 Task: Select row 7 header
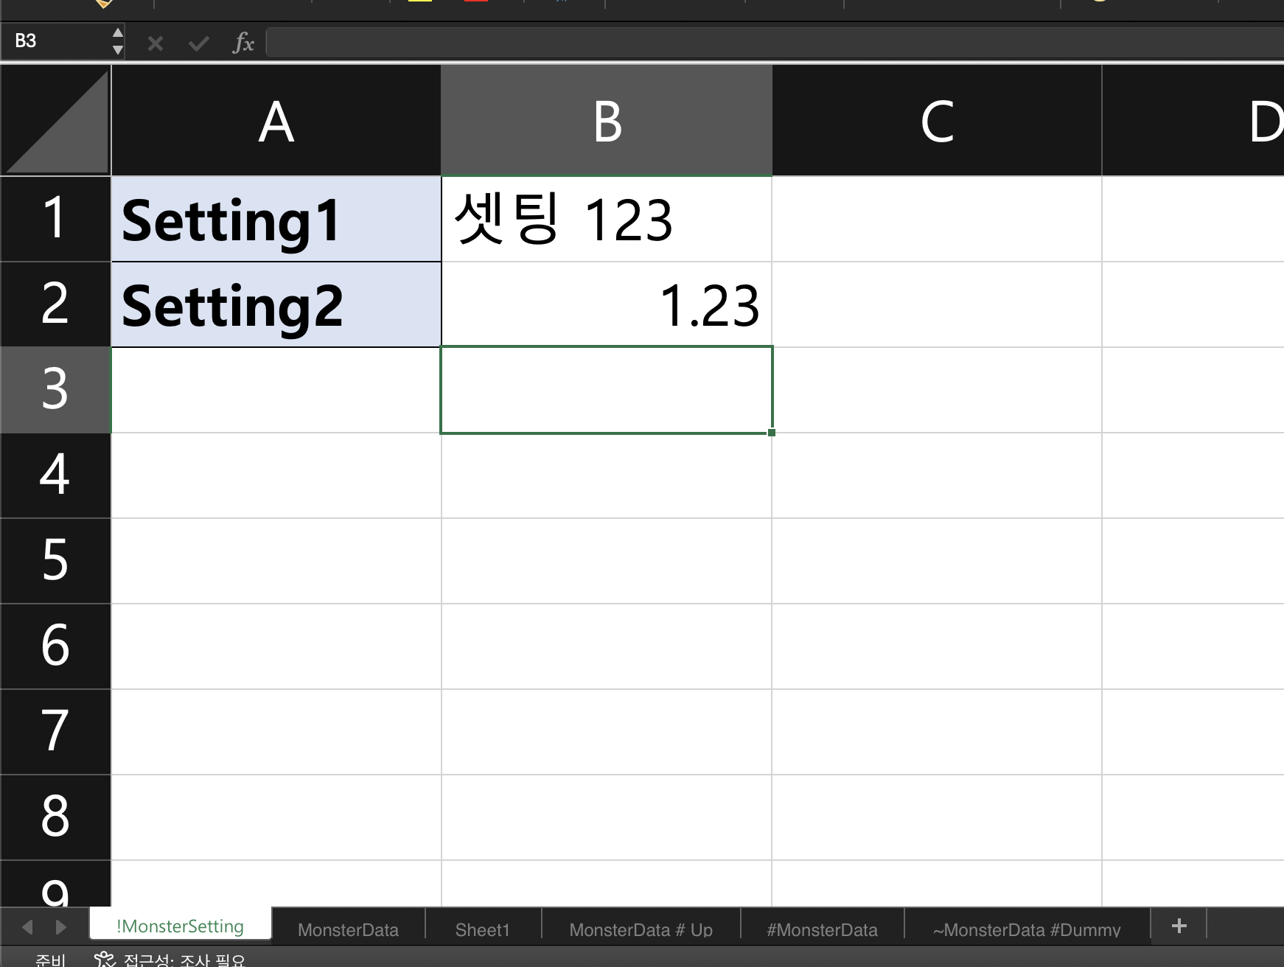[x=55, y=732]
